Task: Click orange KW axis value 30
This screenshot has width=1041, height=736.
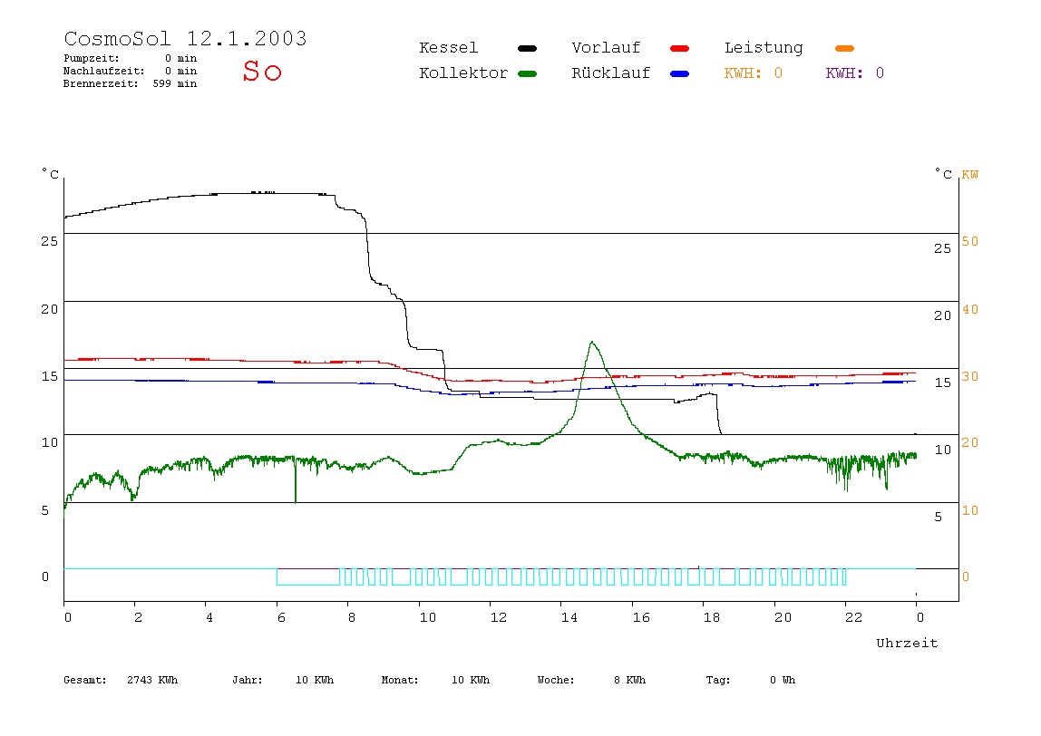Action: coord(970,376)
